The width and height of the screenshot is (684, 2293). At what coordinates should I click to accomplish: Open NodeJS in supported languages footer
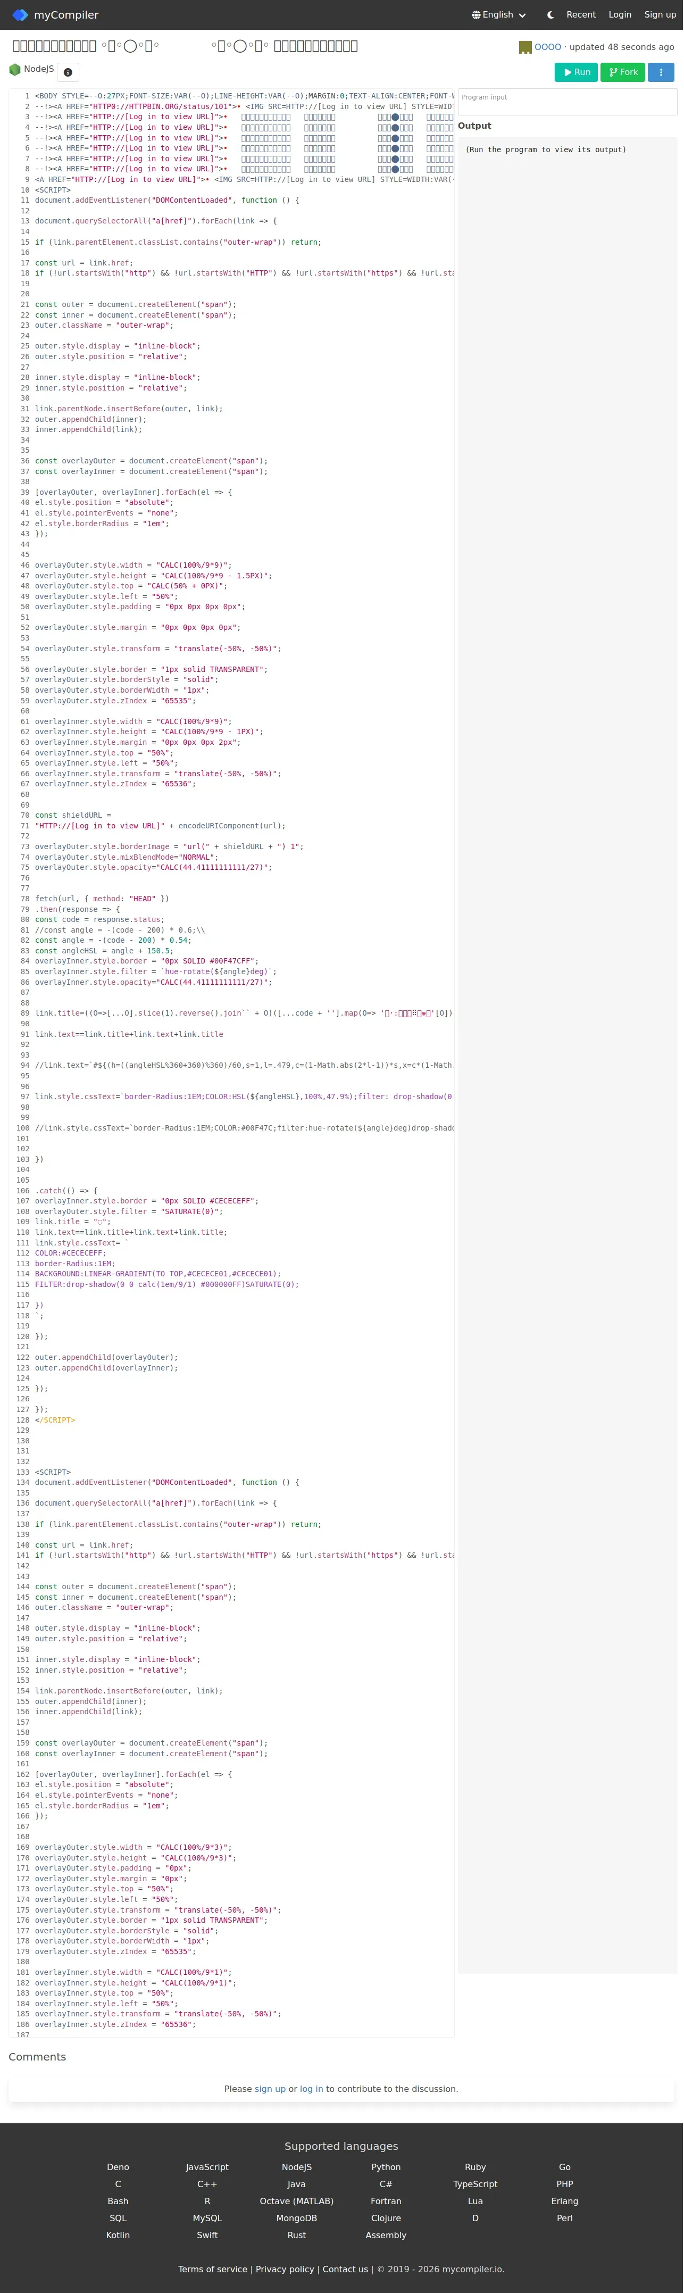click(x=297, y=2166)
